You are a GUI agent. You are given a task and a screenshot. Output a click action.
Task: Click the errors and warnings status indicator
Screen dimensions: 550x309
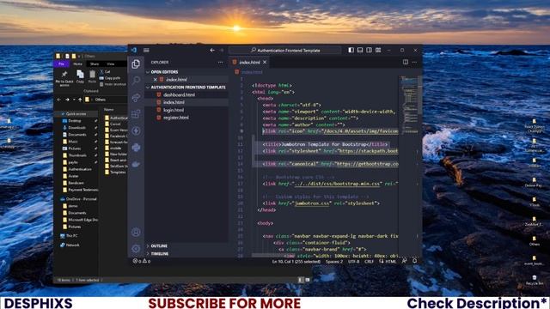point(142,261)
